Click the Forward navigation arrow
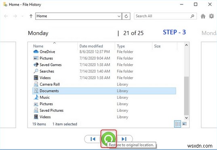Image resolution: width=217 pixels, height=150 pixels. pyautogui.click(x=15, y=16)
